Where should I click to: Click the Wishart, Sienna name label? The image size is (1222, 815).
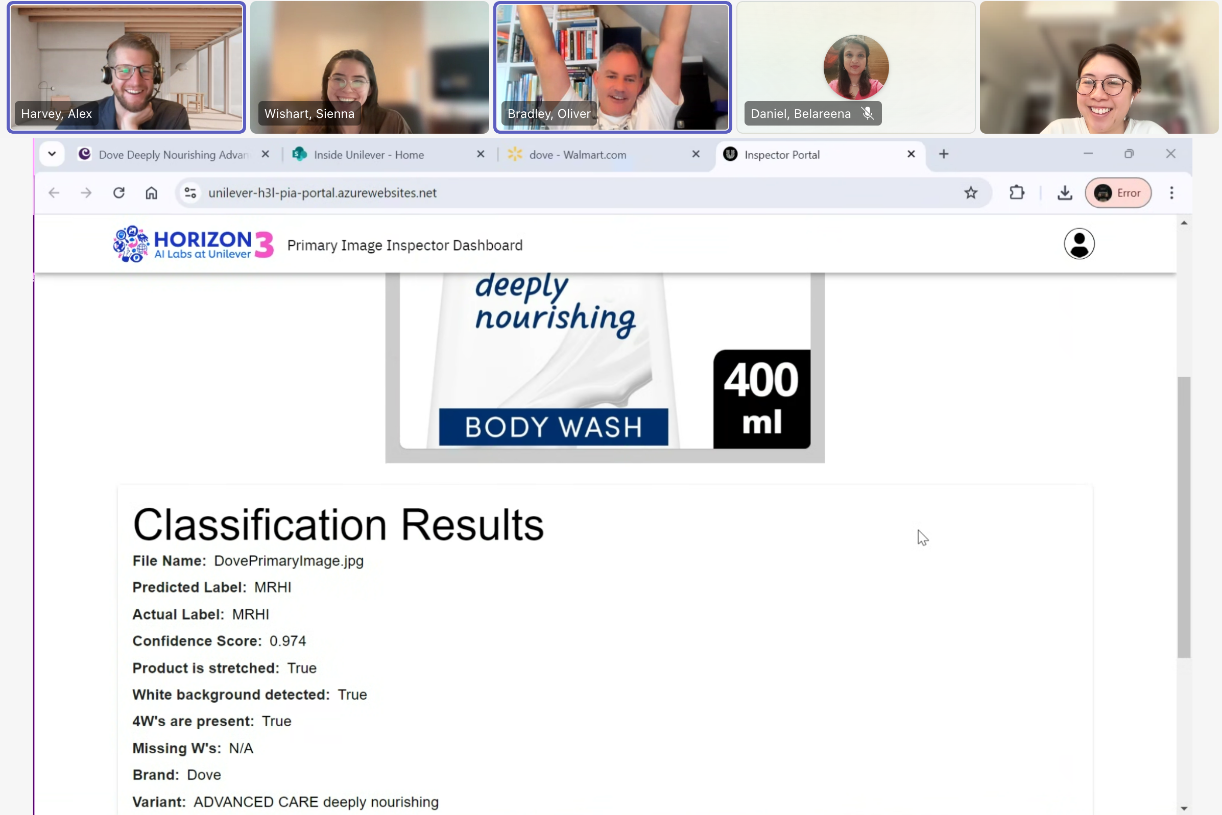click(309, 114)
